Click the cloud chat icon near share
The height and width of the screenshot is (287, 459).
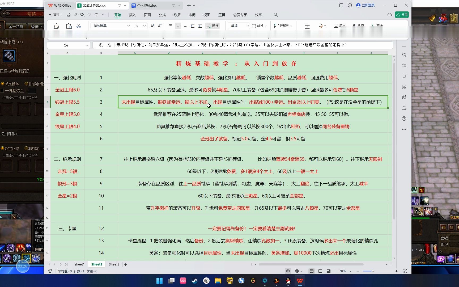coord(390,15)
